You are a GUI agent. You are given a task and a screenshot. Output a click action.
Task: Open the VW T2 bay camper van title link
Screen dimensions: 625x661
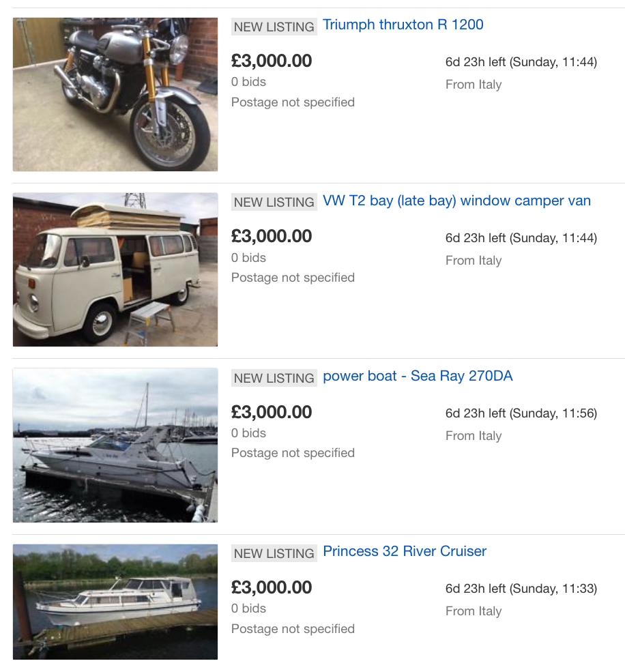pyautogui.click(x=456, y=201)
